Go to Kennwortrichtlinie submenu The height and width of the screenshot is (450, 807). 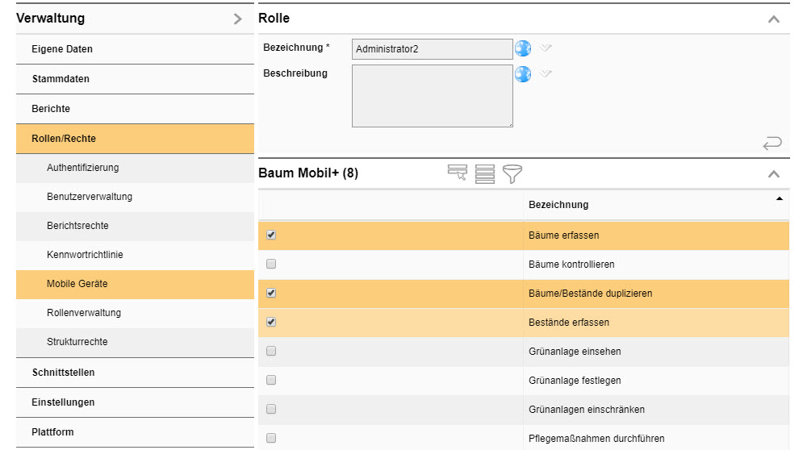click(x=135, y=255)
